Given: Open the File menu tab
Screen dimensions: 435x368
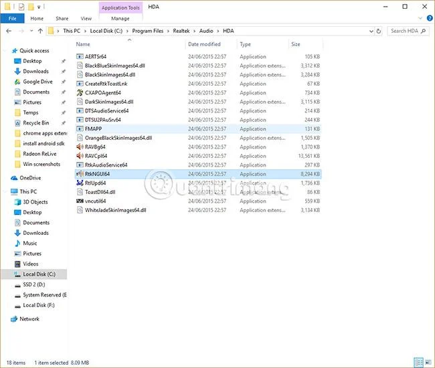Looking at the screenshot, I should pos(12,19).
